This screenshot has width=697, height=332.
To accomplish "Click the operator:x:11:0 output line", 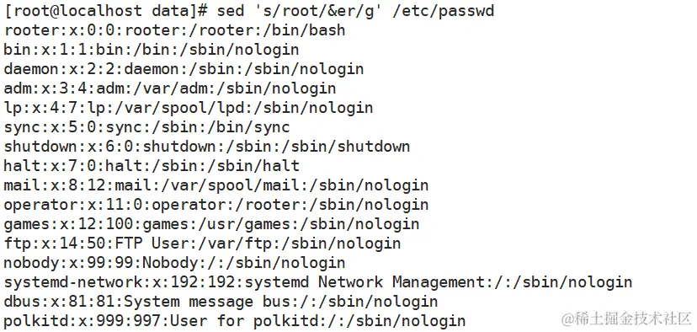I will coord(216,205).
